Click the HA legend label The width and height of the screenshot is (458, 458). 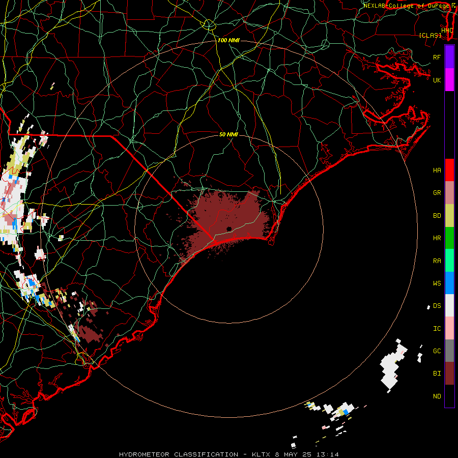coord(437,170)
